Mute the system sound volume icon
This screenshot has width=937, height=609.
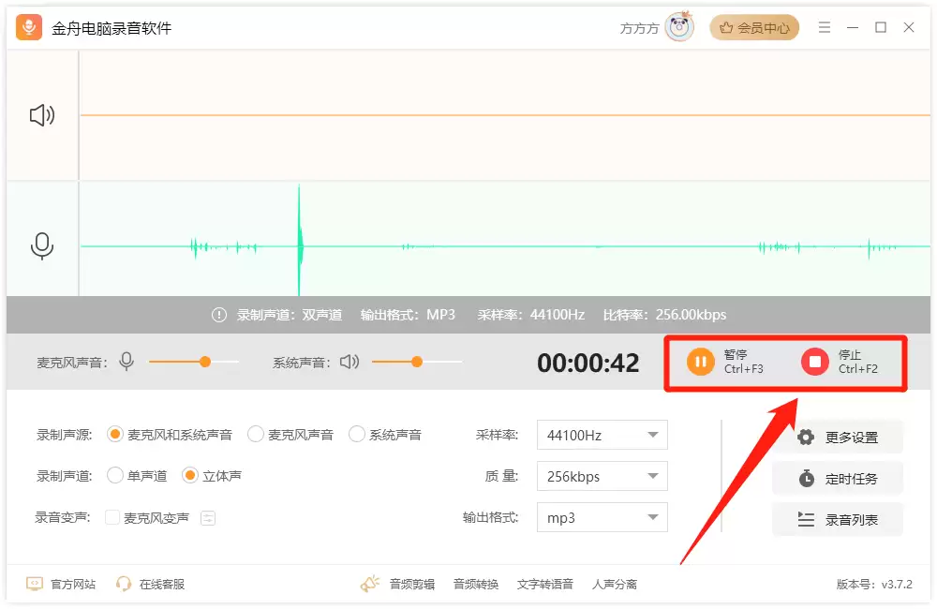(350, 362)
